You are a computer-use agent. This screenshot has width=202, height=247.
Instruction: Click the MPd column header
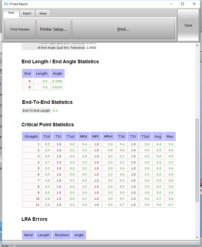coord(83,137)
